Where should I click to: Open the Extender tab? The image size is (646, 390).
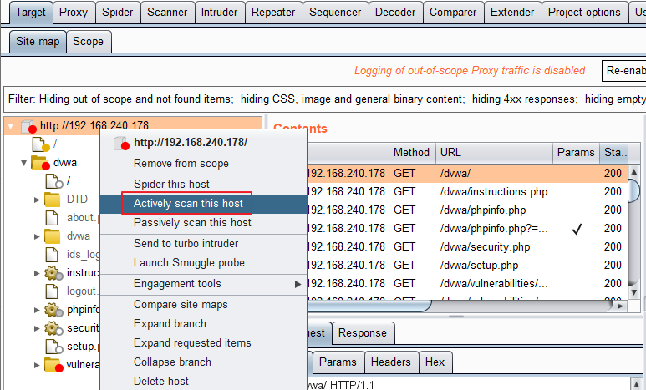click(x=512, y=13)
